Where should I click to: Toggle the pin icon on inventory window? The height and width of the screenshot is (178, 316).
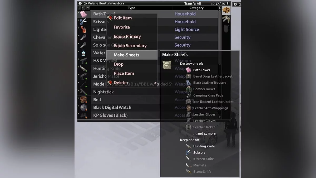pos(228,3)
